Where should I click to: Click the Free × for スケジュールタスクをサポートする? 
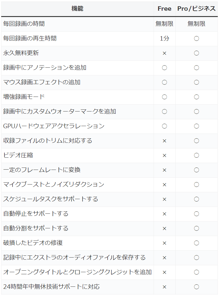(164, 199)
